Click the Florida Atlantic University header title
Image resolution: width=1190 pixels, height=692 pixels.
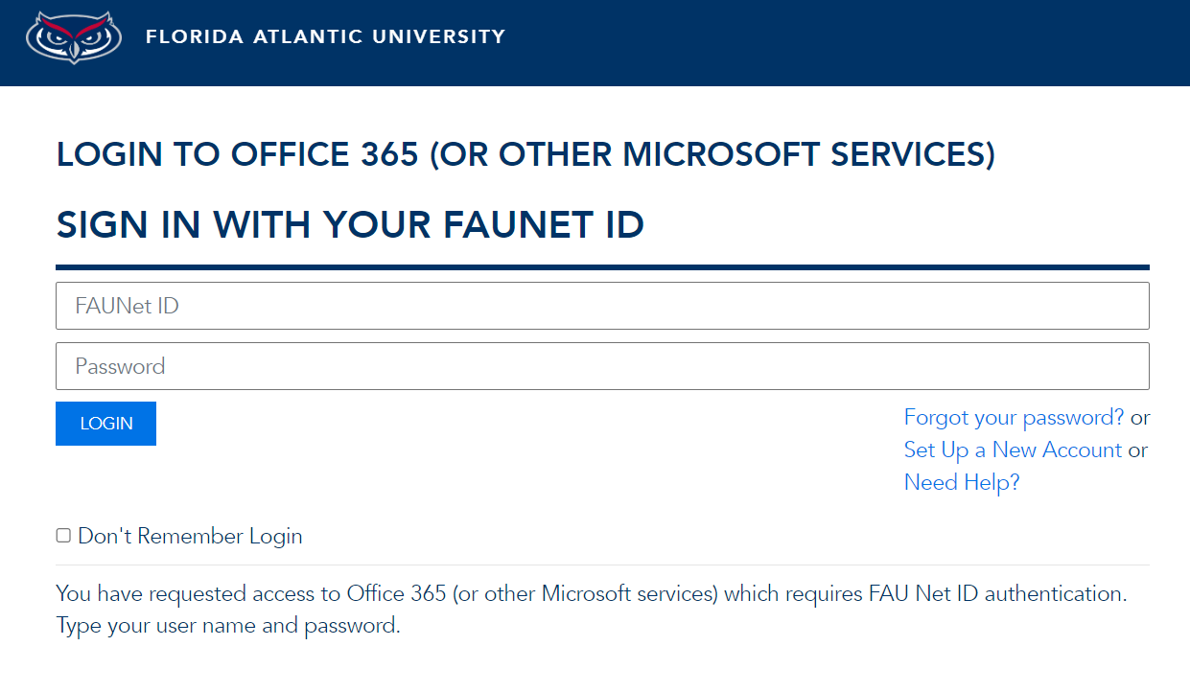325,37
